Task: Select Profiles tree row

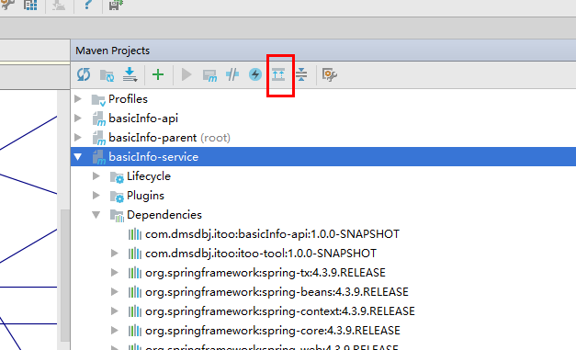Action: click(x=323, y=99)
